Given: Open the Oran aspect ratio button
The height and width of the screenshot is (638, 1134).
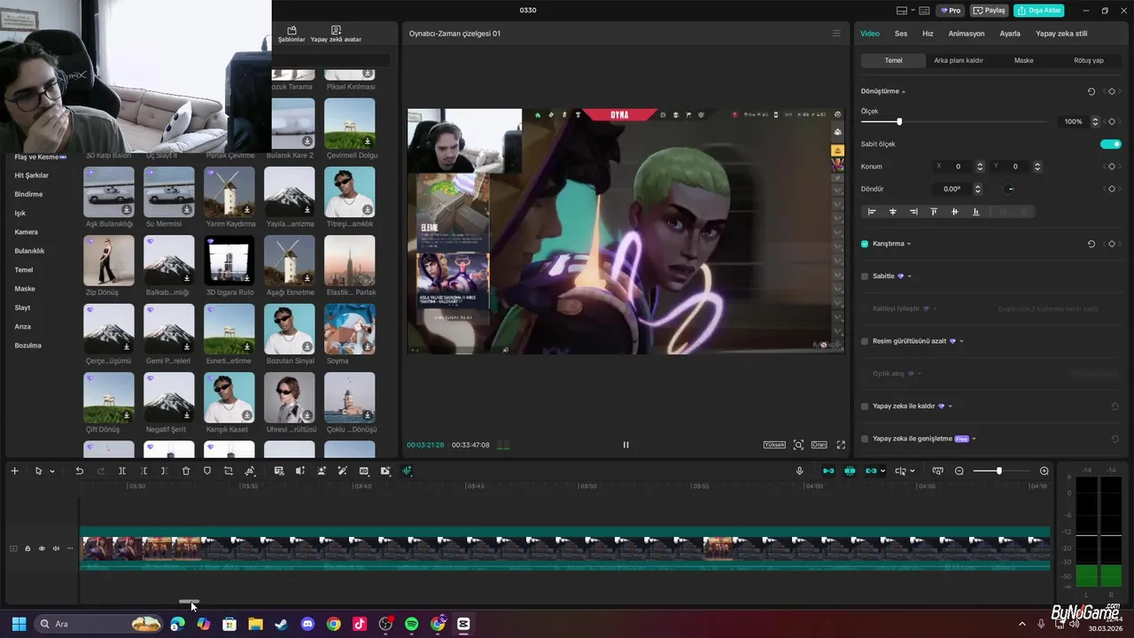Looking at the screenshot, I should click(x=819, y=445).
